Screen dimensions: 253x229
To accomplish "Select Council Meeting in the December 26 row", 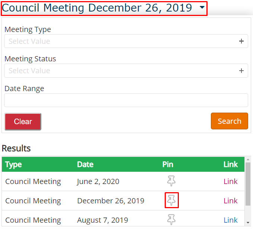I will [x=33, y=201].
